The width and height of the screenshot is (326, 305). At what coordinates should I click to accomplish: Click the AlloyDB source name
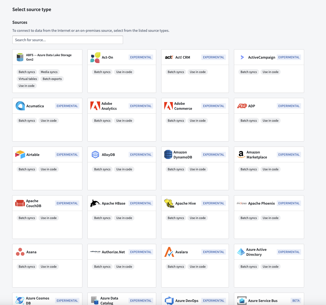(x=108, y=155)
